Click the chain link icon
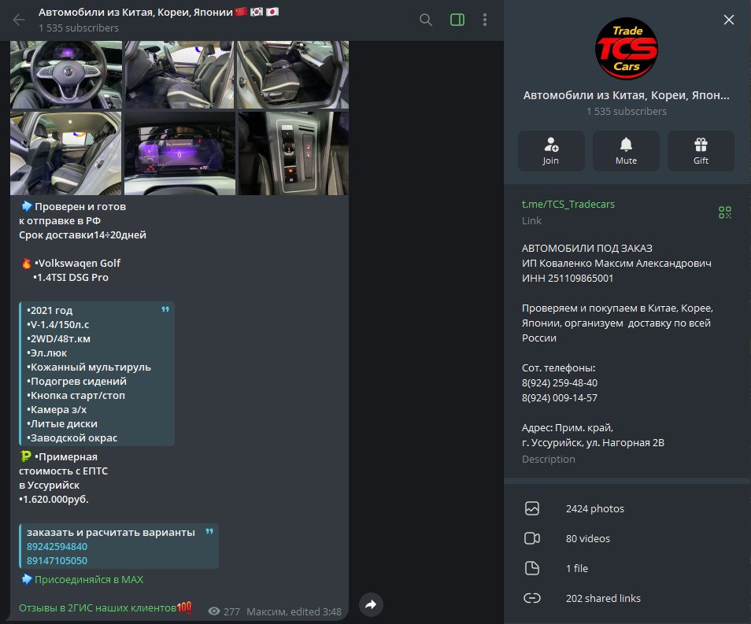The width and height of the screenshot is (751, 624). [532, 598]
